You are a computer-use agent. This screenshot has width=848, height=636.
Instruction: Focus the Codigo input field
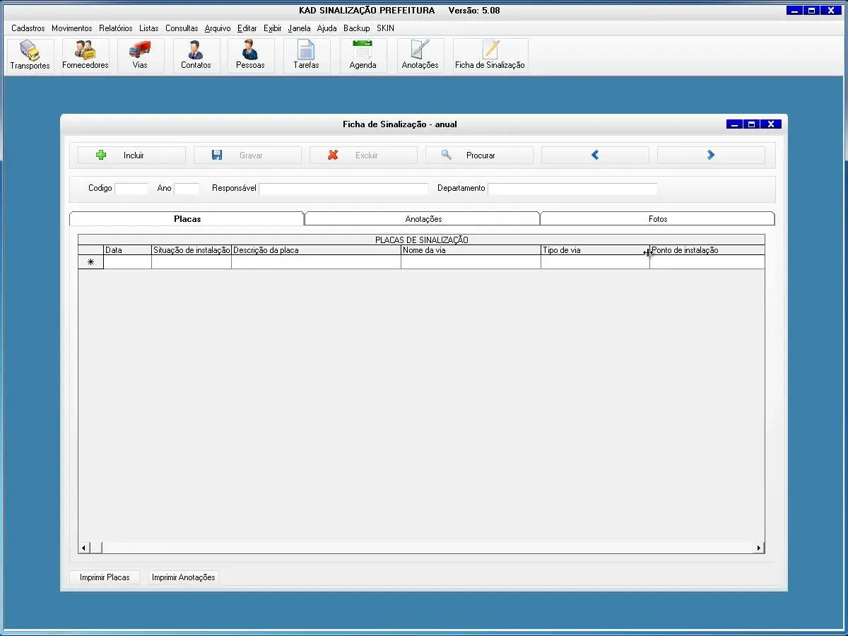click(x=131, y=189)
